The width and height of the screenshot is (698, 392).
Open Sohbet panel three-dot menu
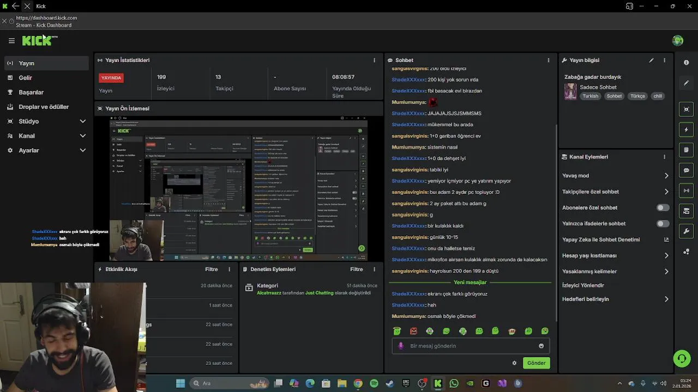click(x=548, y=60)
